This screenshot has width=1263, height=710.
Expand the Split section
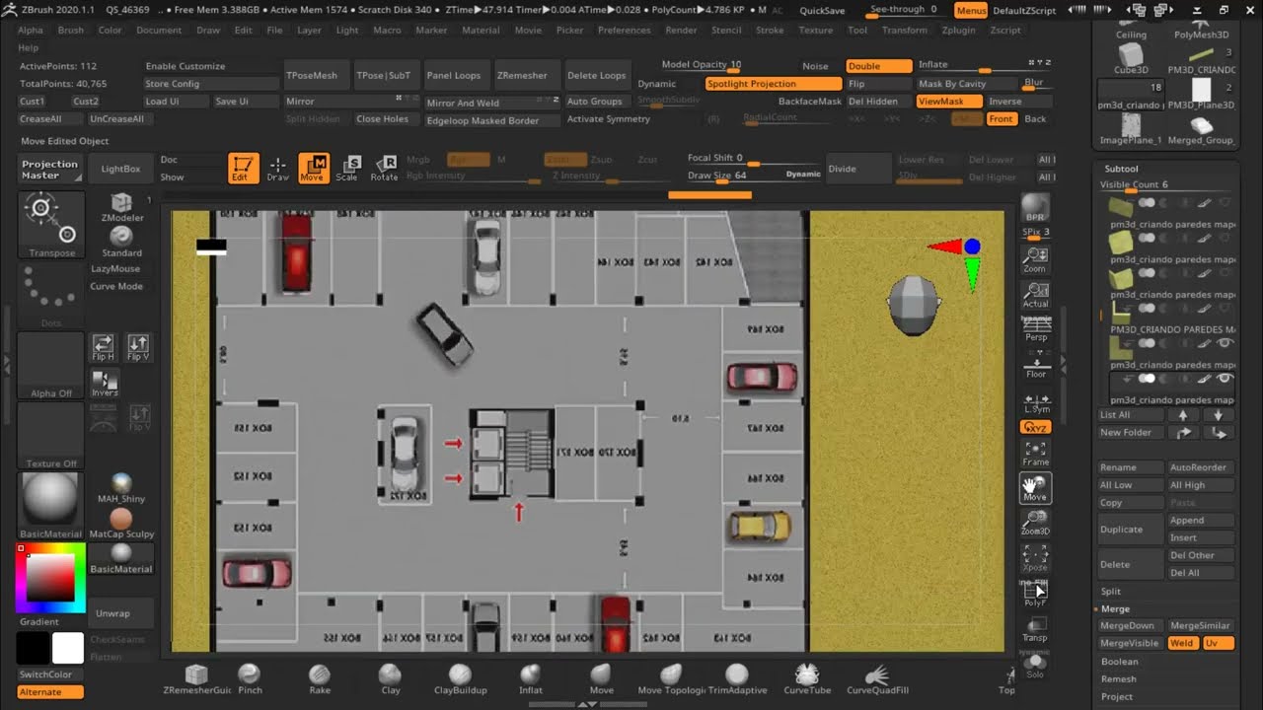[1111, 592]
